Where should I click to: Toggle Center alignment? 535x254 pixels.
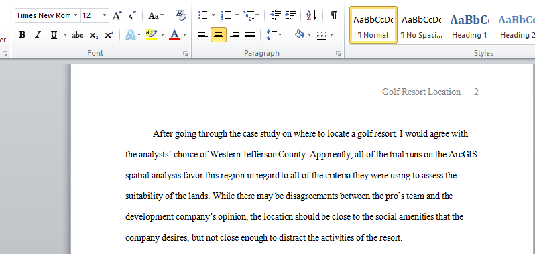(x=219, y=35)
